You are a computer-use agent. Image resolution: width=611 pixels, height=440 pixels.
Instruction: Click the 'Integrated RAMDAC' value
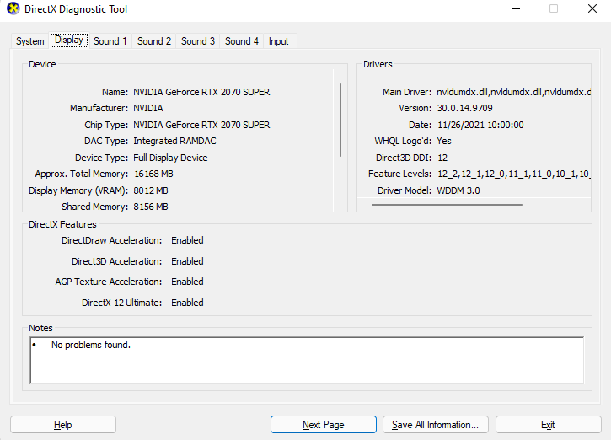(174, 141)
